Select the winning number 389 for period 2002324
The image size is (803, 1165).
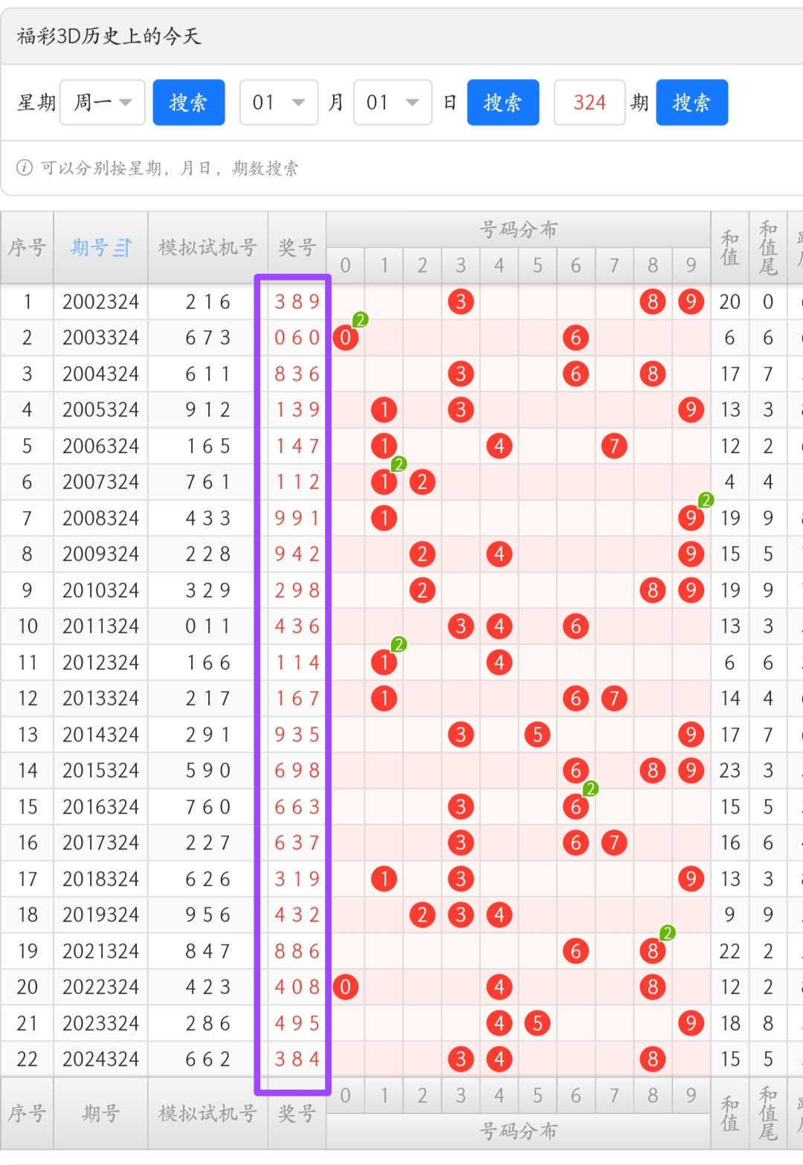click(x=296, y=302)
